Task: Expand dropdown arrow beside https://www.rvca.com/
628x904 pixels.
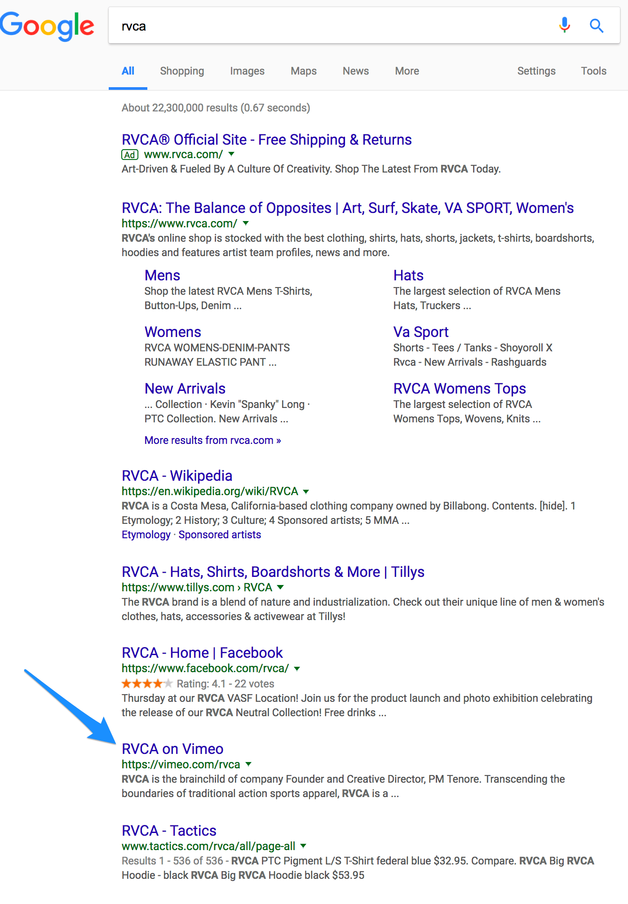Action: coord(246,223)
